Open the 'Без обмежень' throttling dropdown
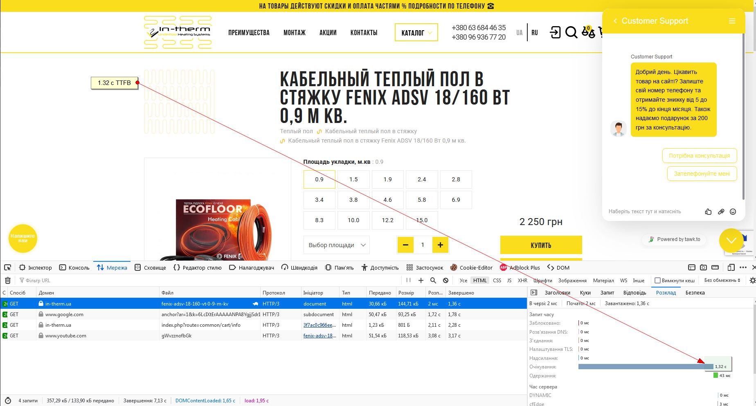Viewport: 756px width, 406px height. 722,280
